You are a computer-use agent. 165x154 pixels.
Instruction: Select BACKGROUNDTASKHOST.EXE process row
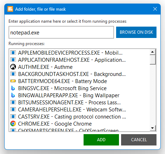pyautogui.click(x=79, y=74)
